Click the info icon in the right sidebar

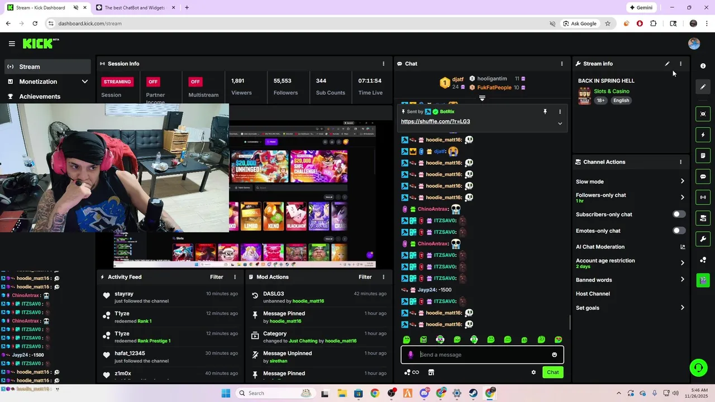(703, 66)
